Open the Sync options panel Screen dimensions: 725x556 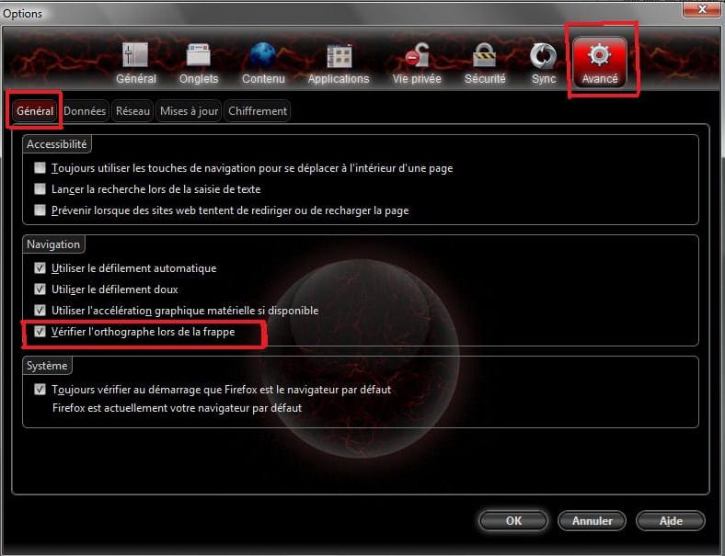click(x=543, y=63)
